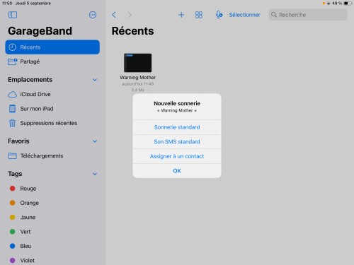Image resolution: width=354 pixels, height=265 pixels.
Task: Open the sidebar ellipsis options menu
Action: point(93,15)
